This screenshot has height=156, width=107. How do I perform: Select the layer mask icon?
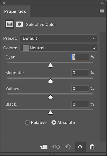[19, 24]
